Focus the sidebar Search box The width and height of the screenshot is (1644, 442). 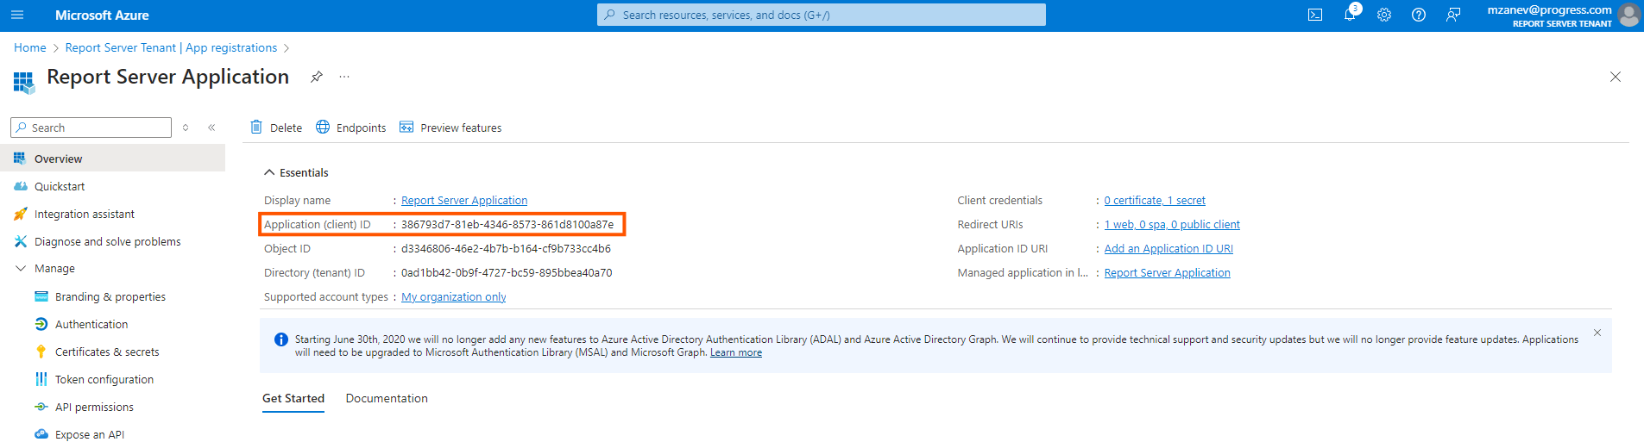click(x=91, y=128)
